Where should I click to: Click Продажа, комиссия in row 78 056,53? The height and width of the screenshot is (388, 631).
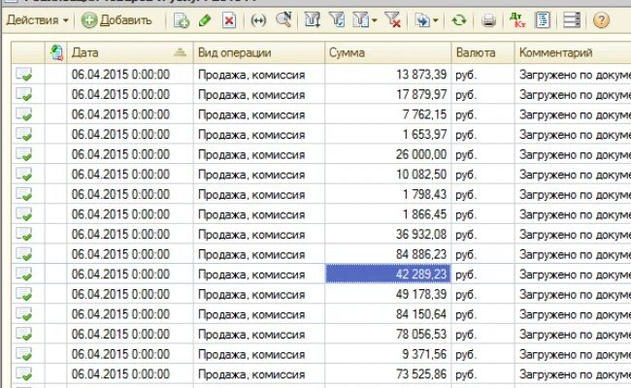(259, 334)
